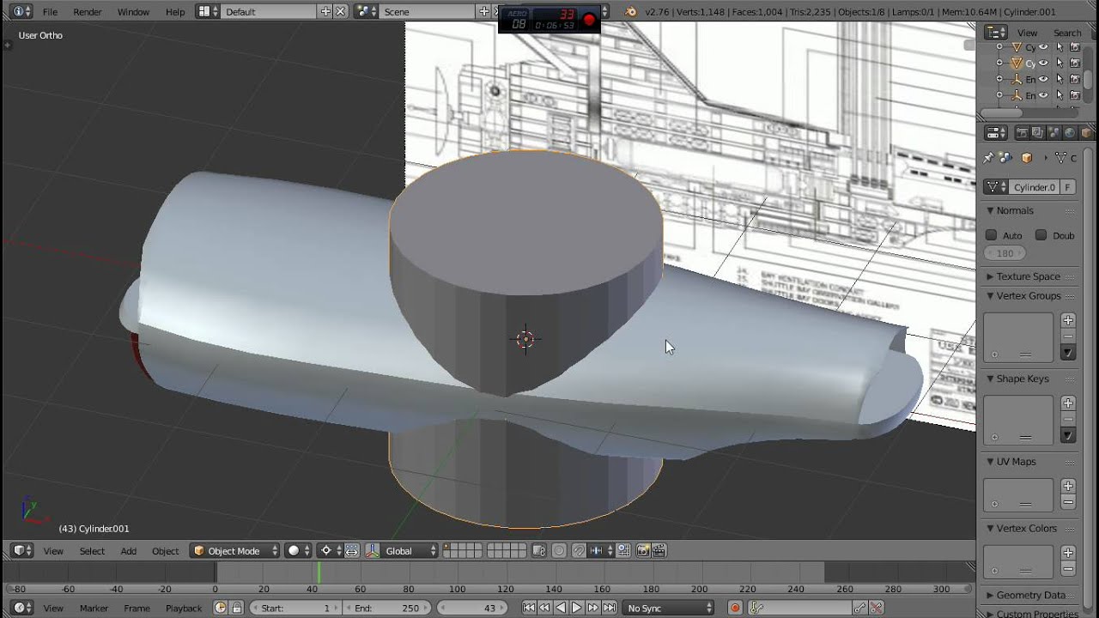Click the End frame 250 field
Screen dimensions: 1099x618
pyautogui.click(x=386, y=608)
